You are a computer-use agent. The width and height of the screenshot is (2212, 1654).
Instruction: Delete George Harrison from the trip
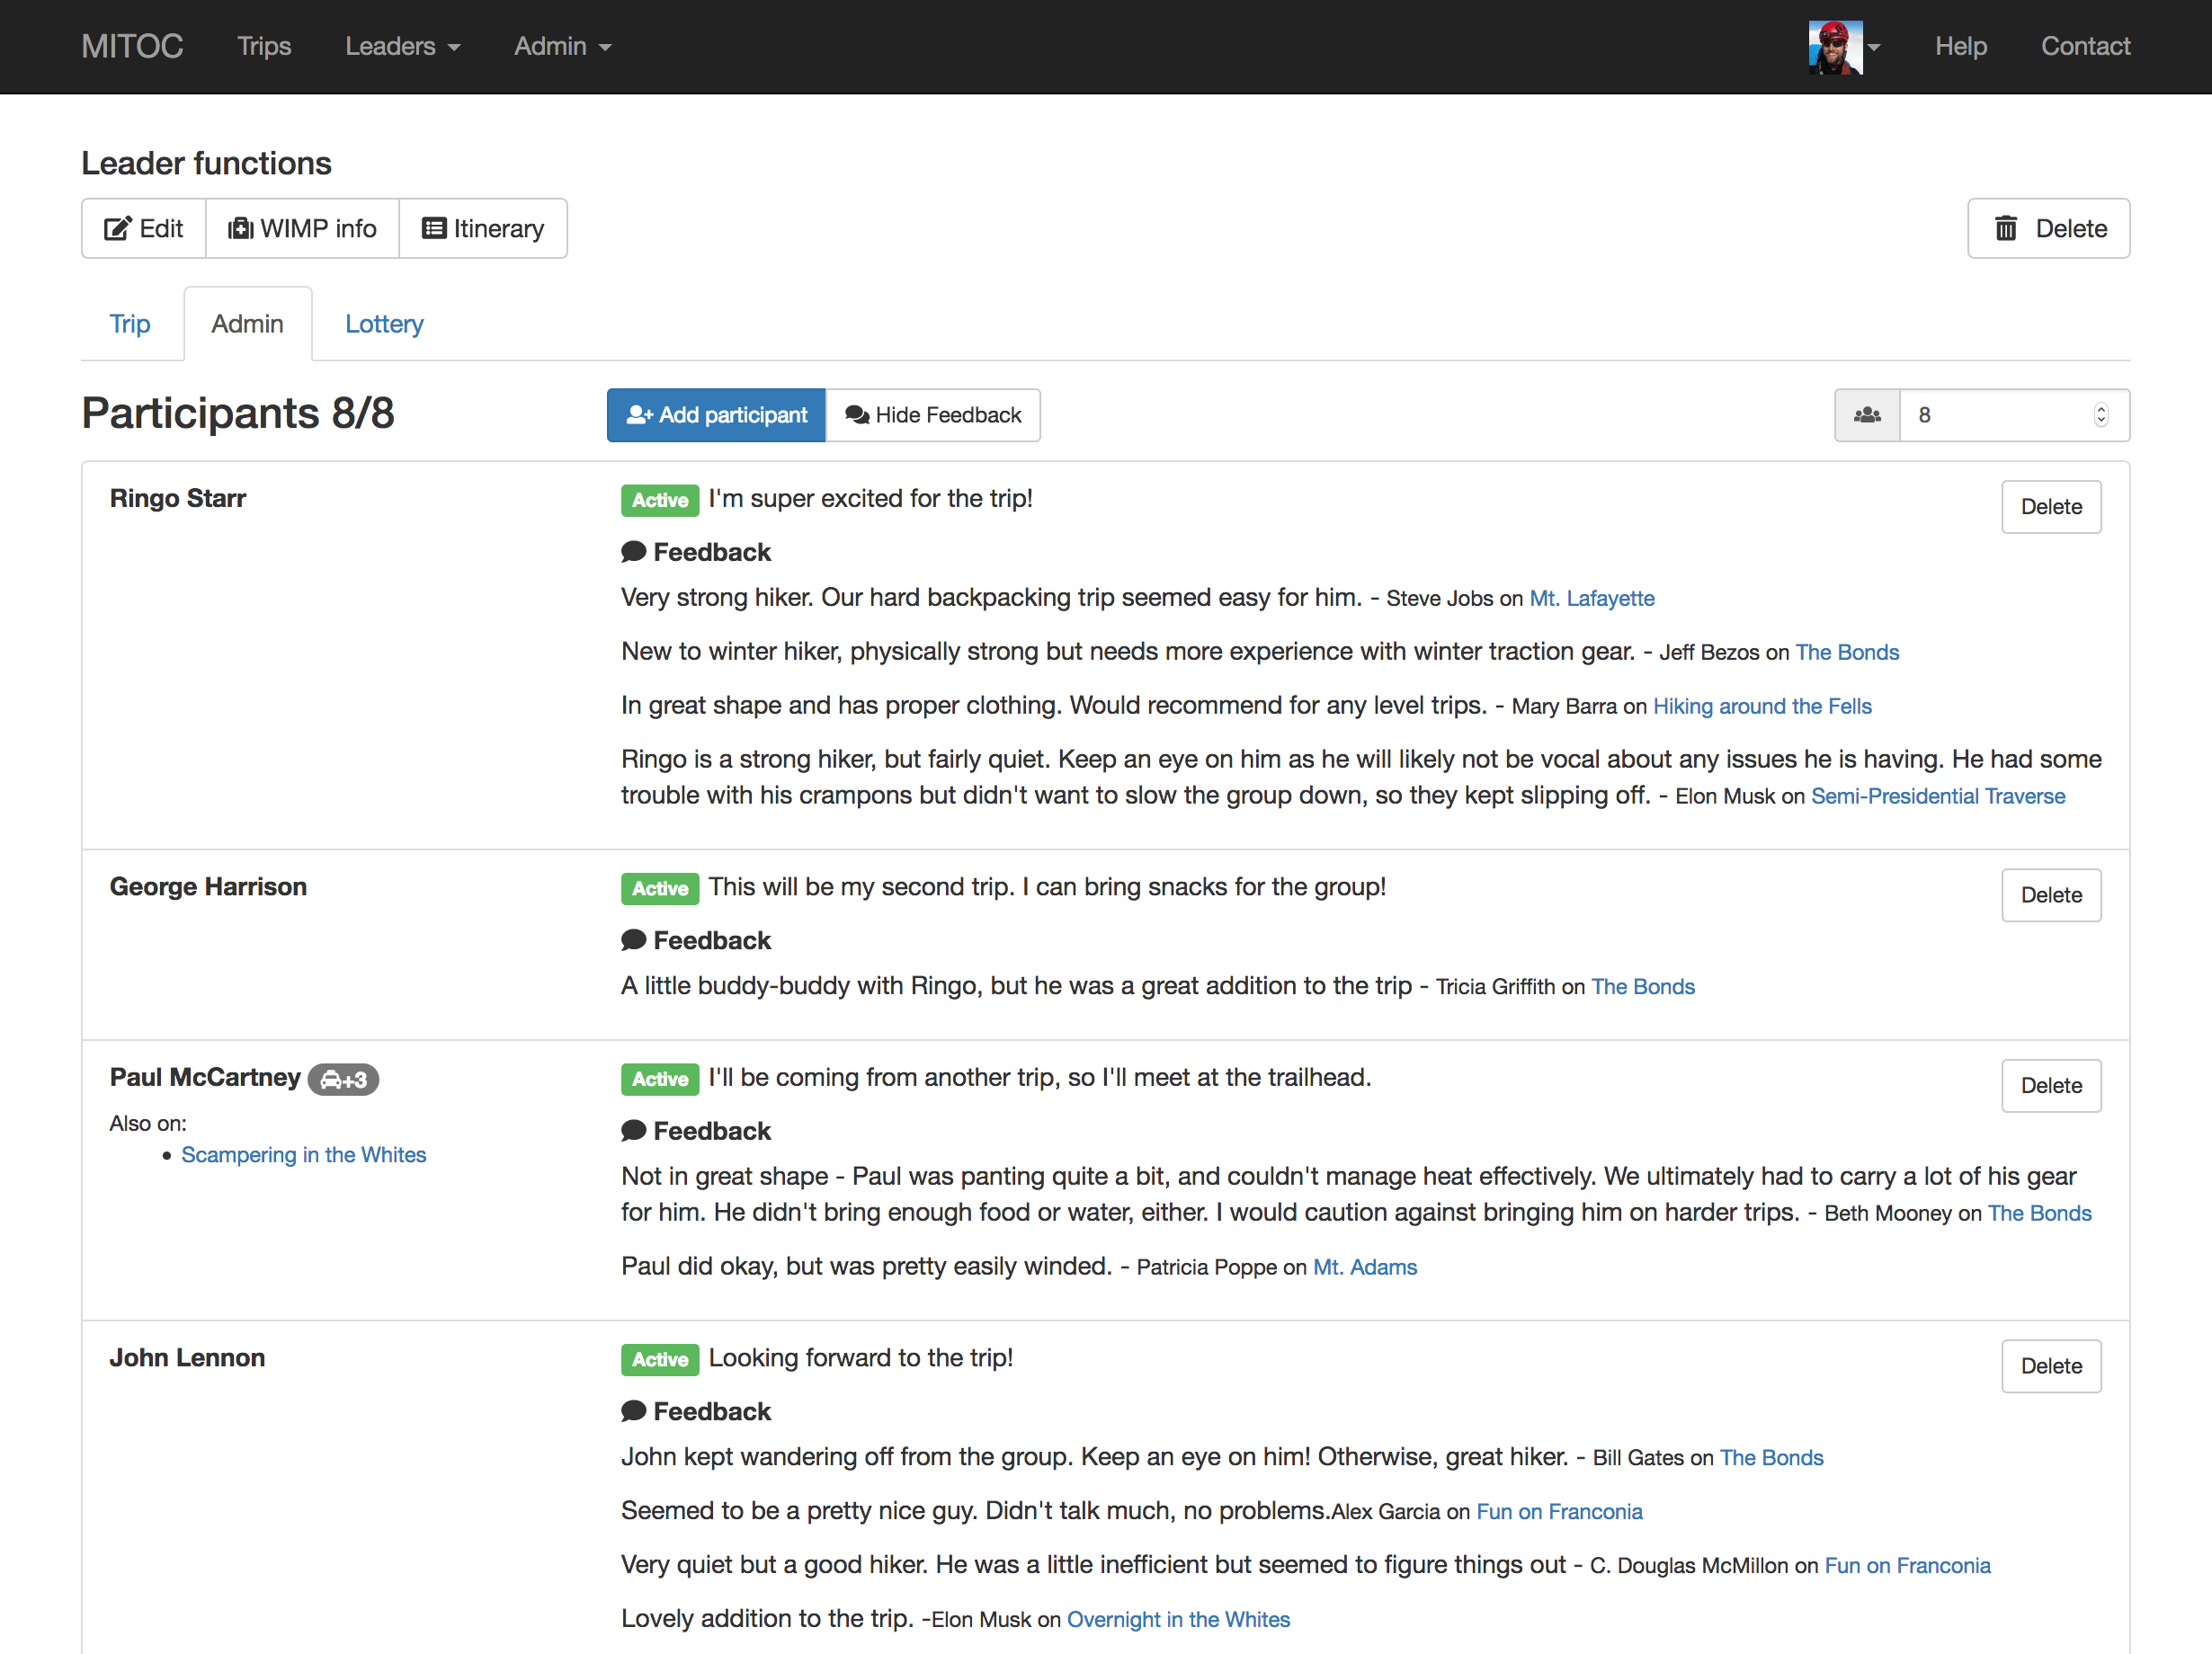[2051, 895]
